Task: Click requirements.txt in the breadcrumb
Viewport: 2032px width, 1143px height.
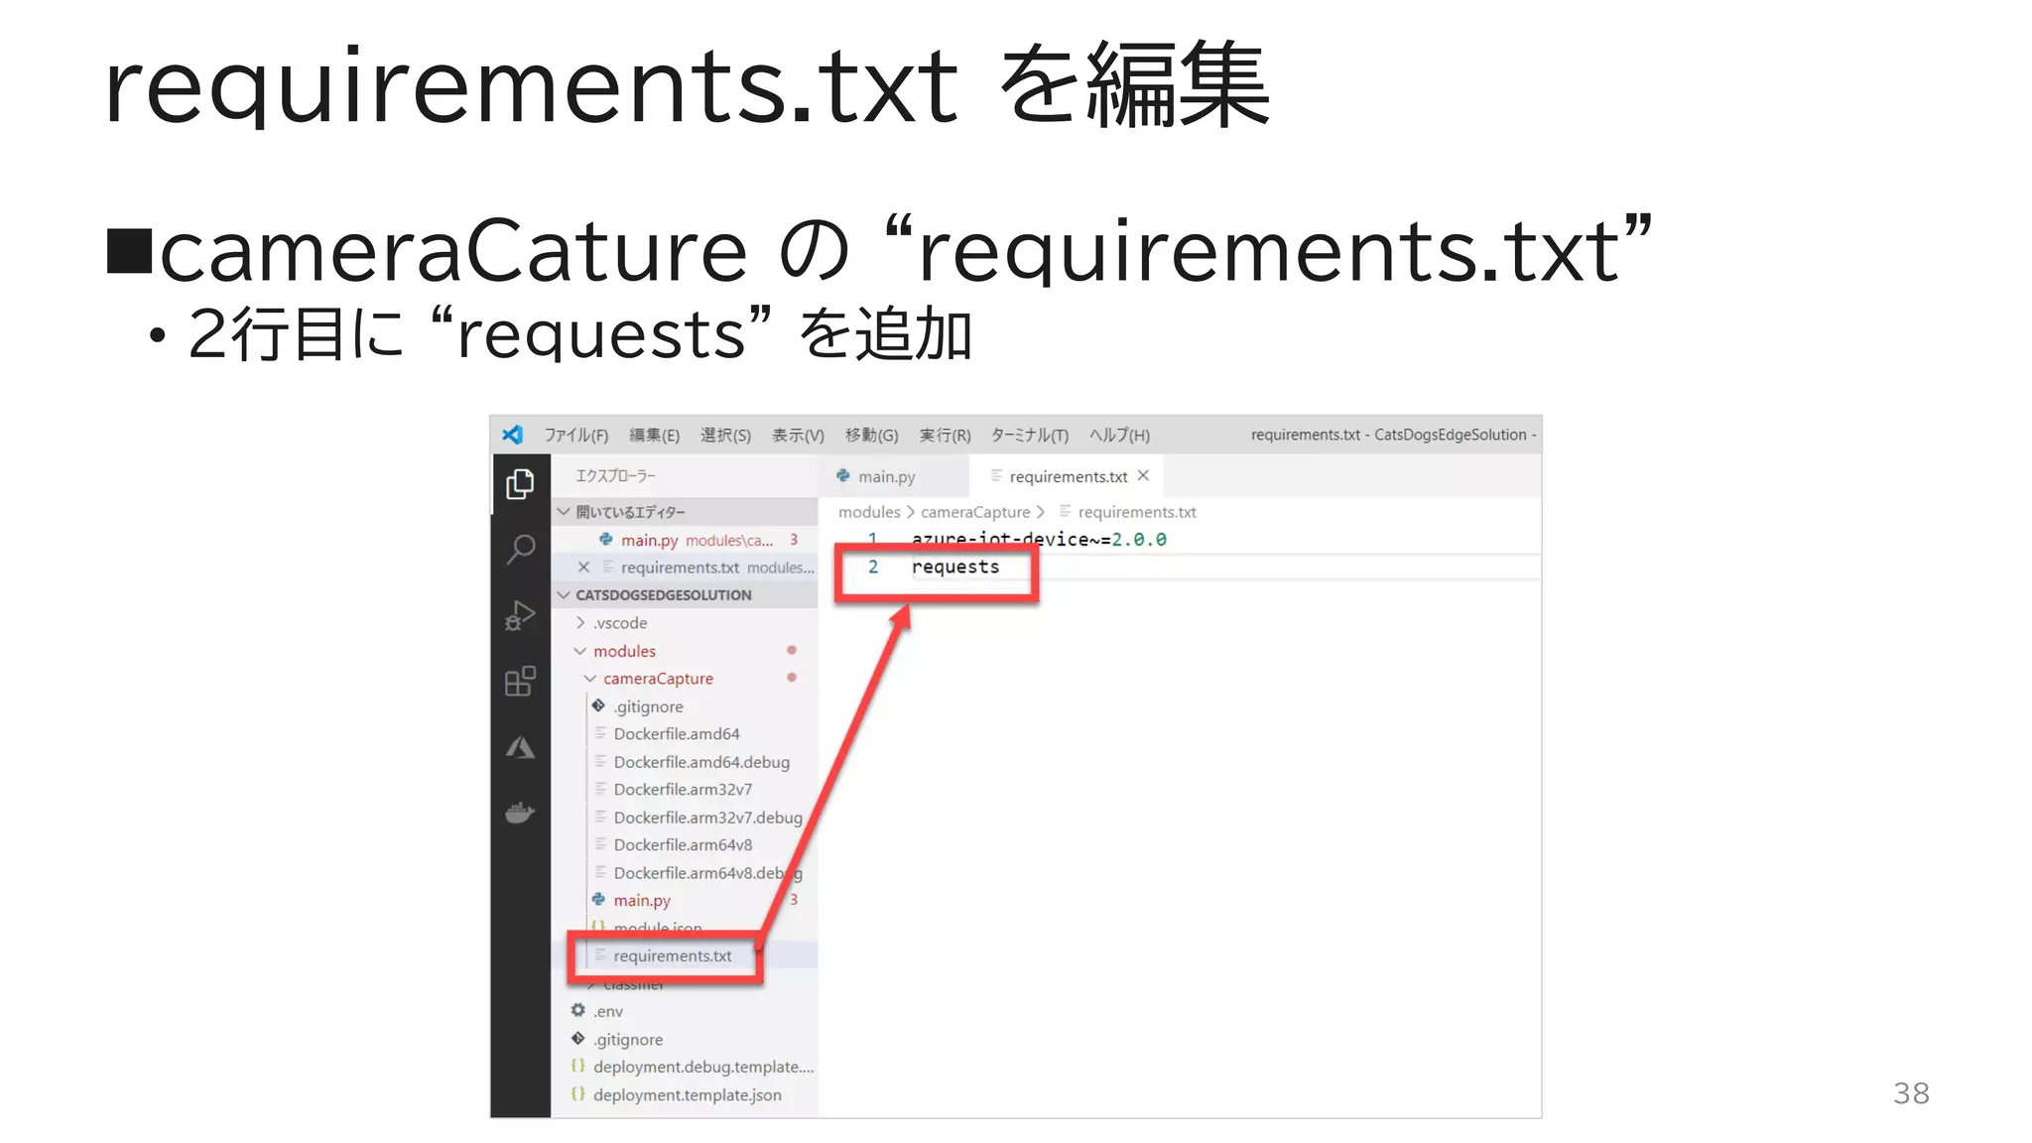Action: [1137, 512]
